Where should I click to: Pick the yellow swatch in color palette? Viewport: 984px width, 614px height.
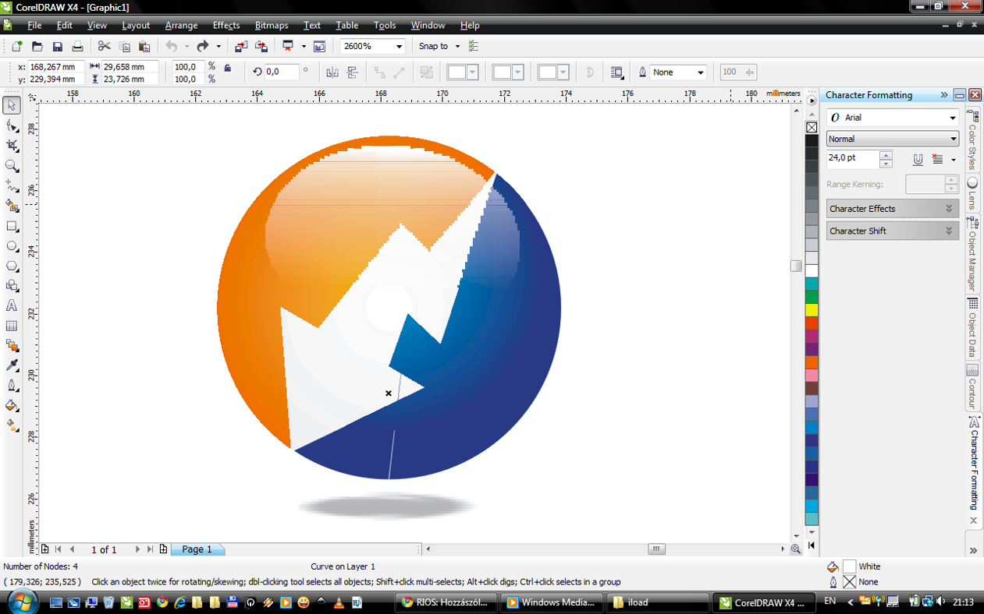pos(812,310)
